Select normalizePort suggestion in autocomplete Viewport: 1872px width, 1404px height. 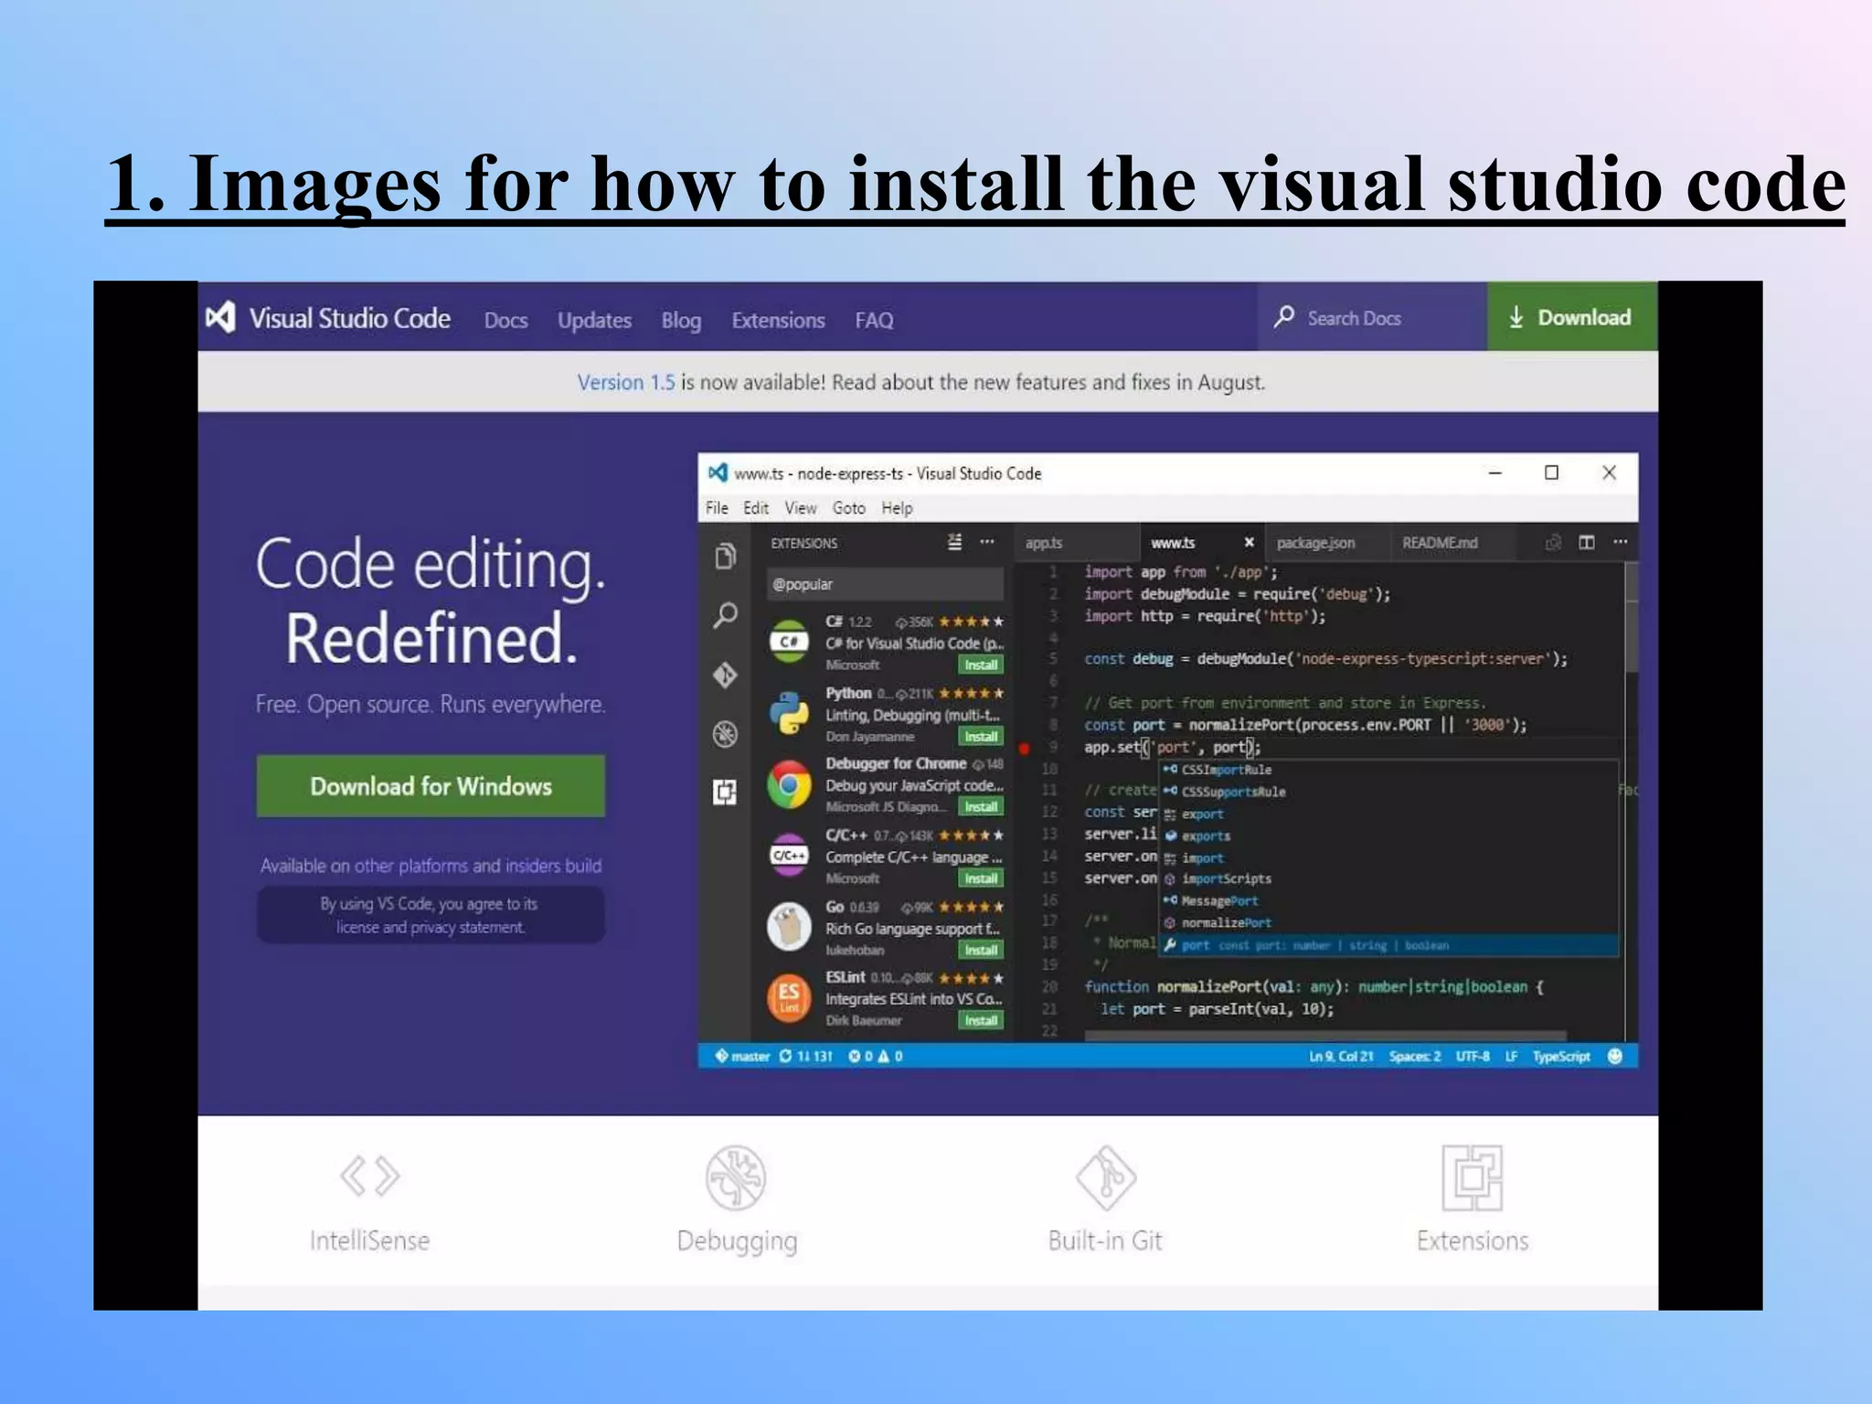click(x=1388, y=922)
